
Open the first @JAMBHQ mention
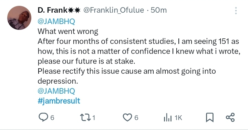tap(56, 21)
